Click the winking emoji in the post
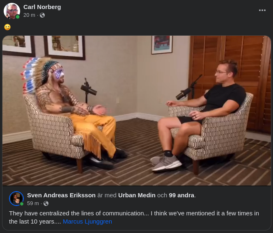 7,27
